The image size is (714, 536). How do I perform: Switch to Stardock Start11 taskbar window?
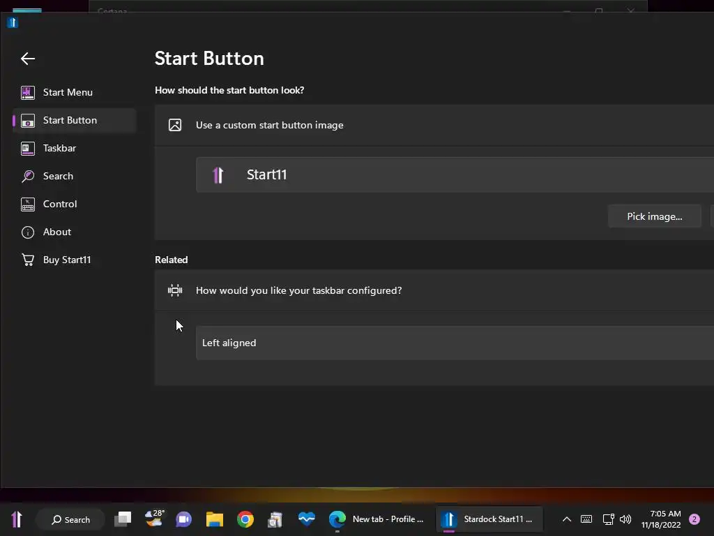tap(489, 519)
